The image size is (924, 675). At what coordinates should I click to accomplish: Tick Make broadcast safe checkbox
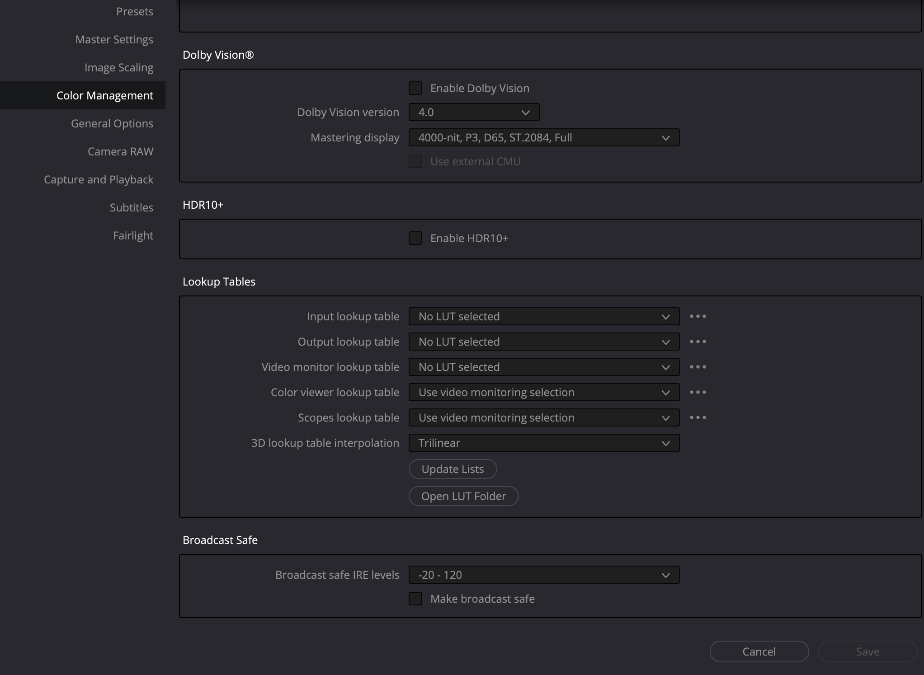click(415, 599)
